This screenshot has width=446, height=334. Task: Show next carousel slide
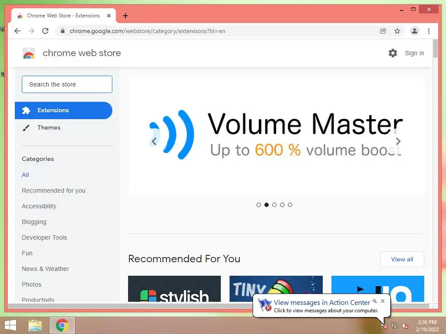(398, 141)
